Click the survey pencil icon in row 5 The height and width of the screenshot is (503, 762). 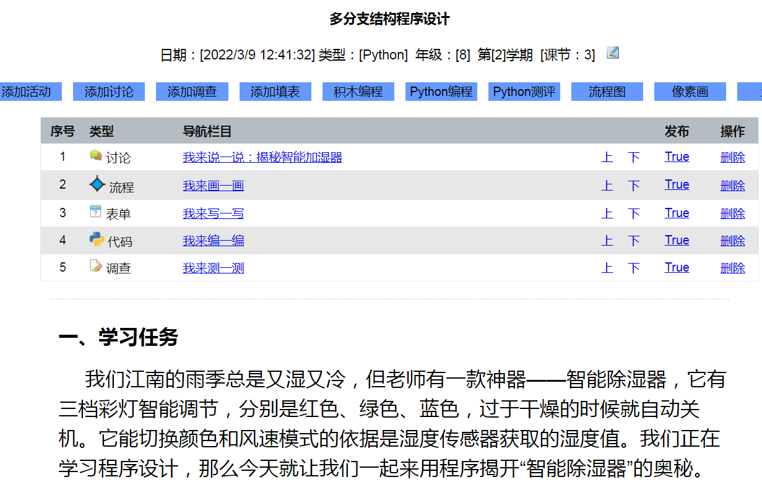pos(95,266)
